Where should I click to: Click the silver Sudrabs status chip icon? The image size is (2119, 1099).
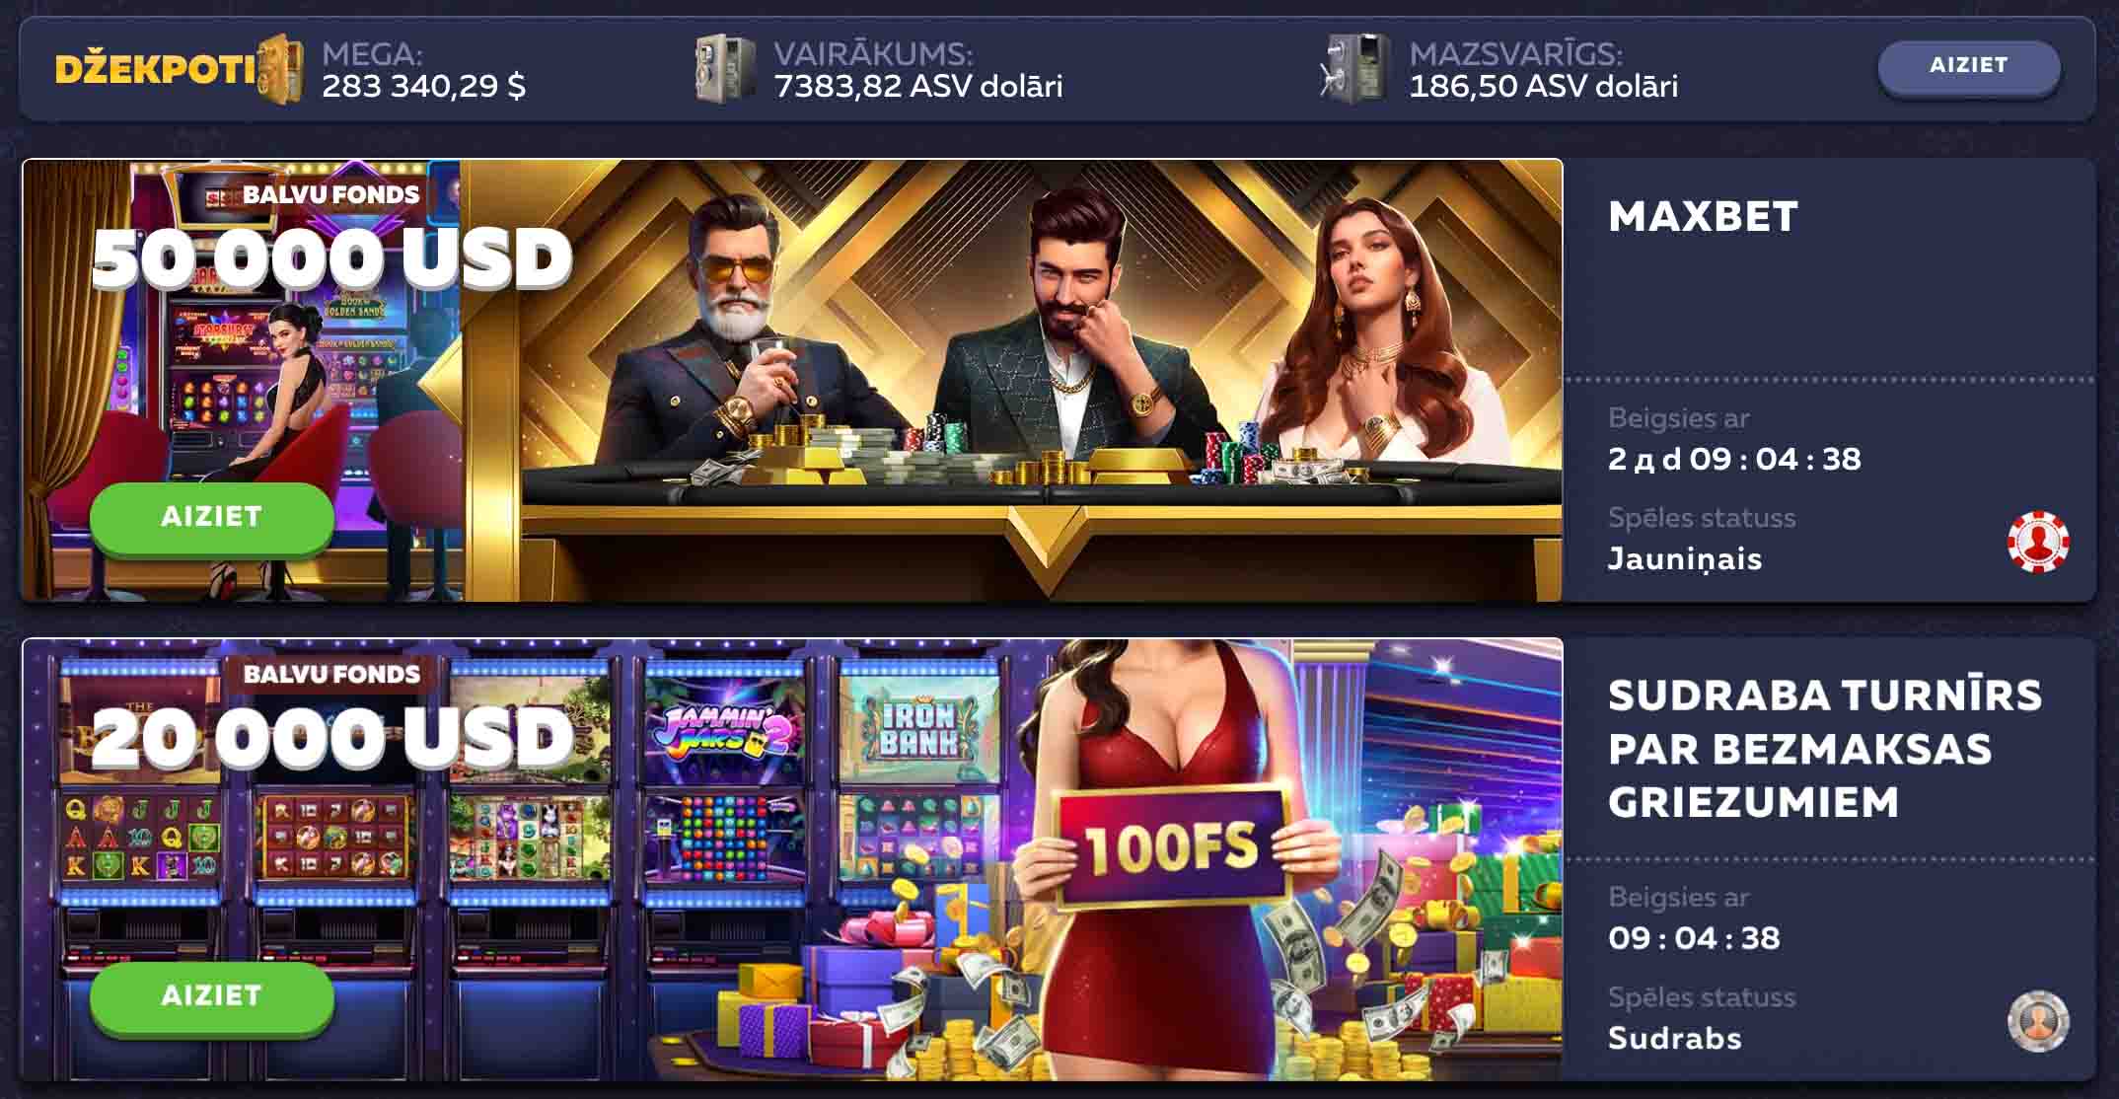(2038, 1021)
